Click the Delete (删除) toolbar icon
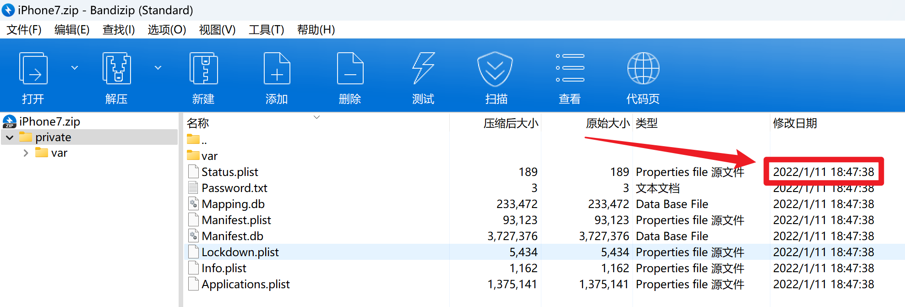This screenshot has height=307, width=905. pos(350,68)
